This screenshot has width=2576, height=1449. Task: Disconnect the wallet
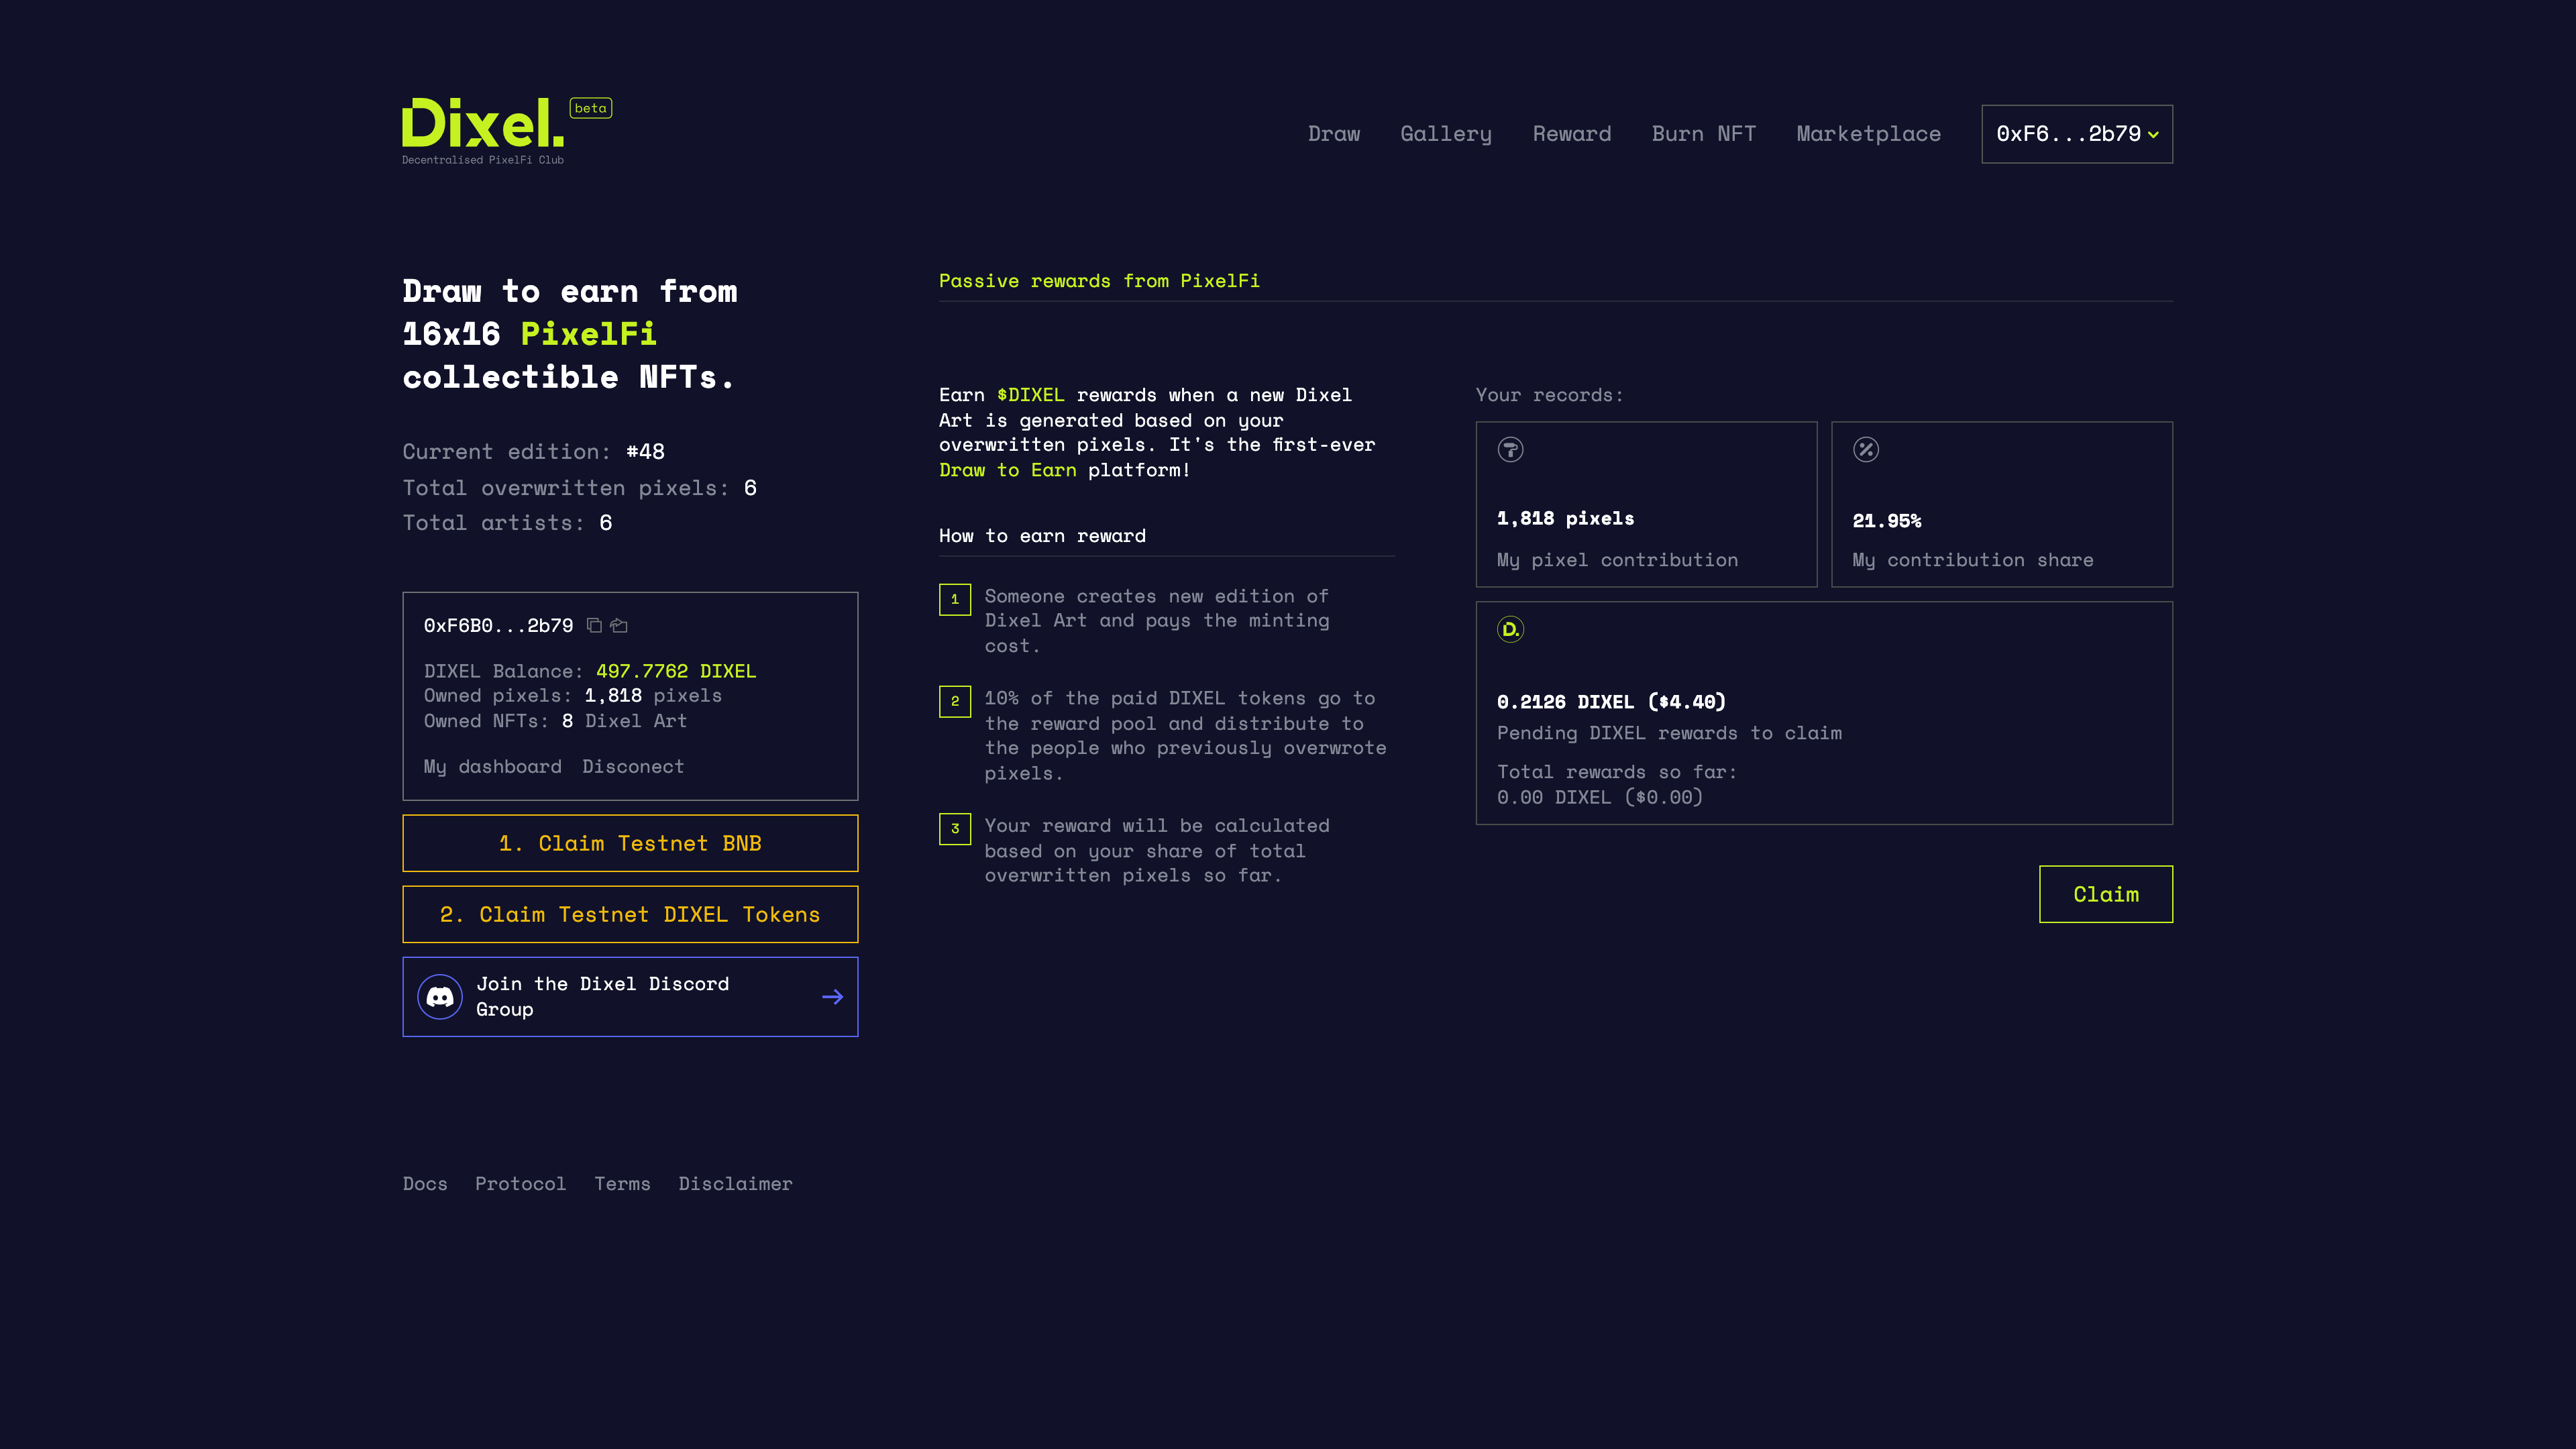(x=633, y=766)
